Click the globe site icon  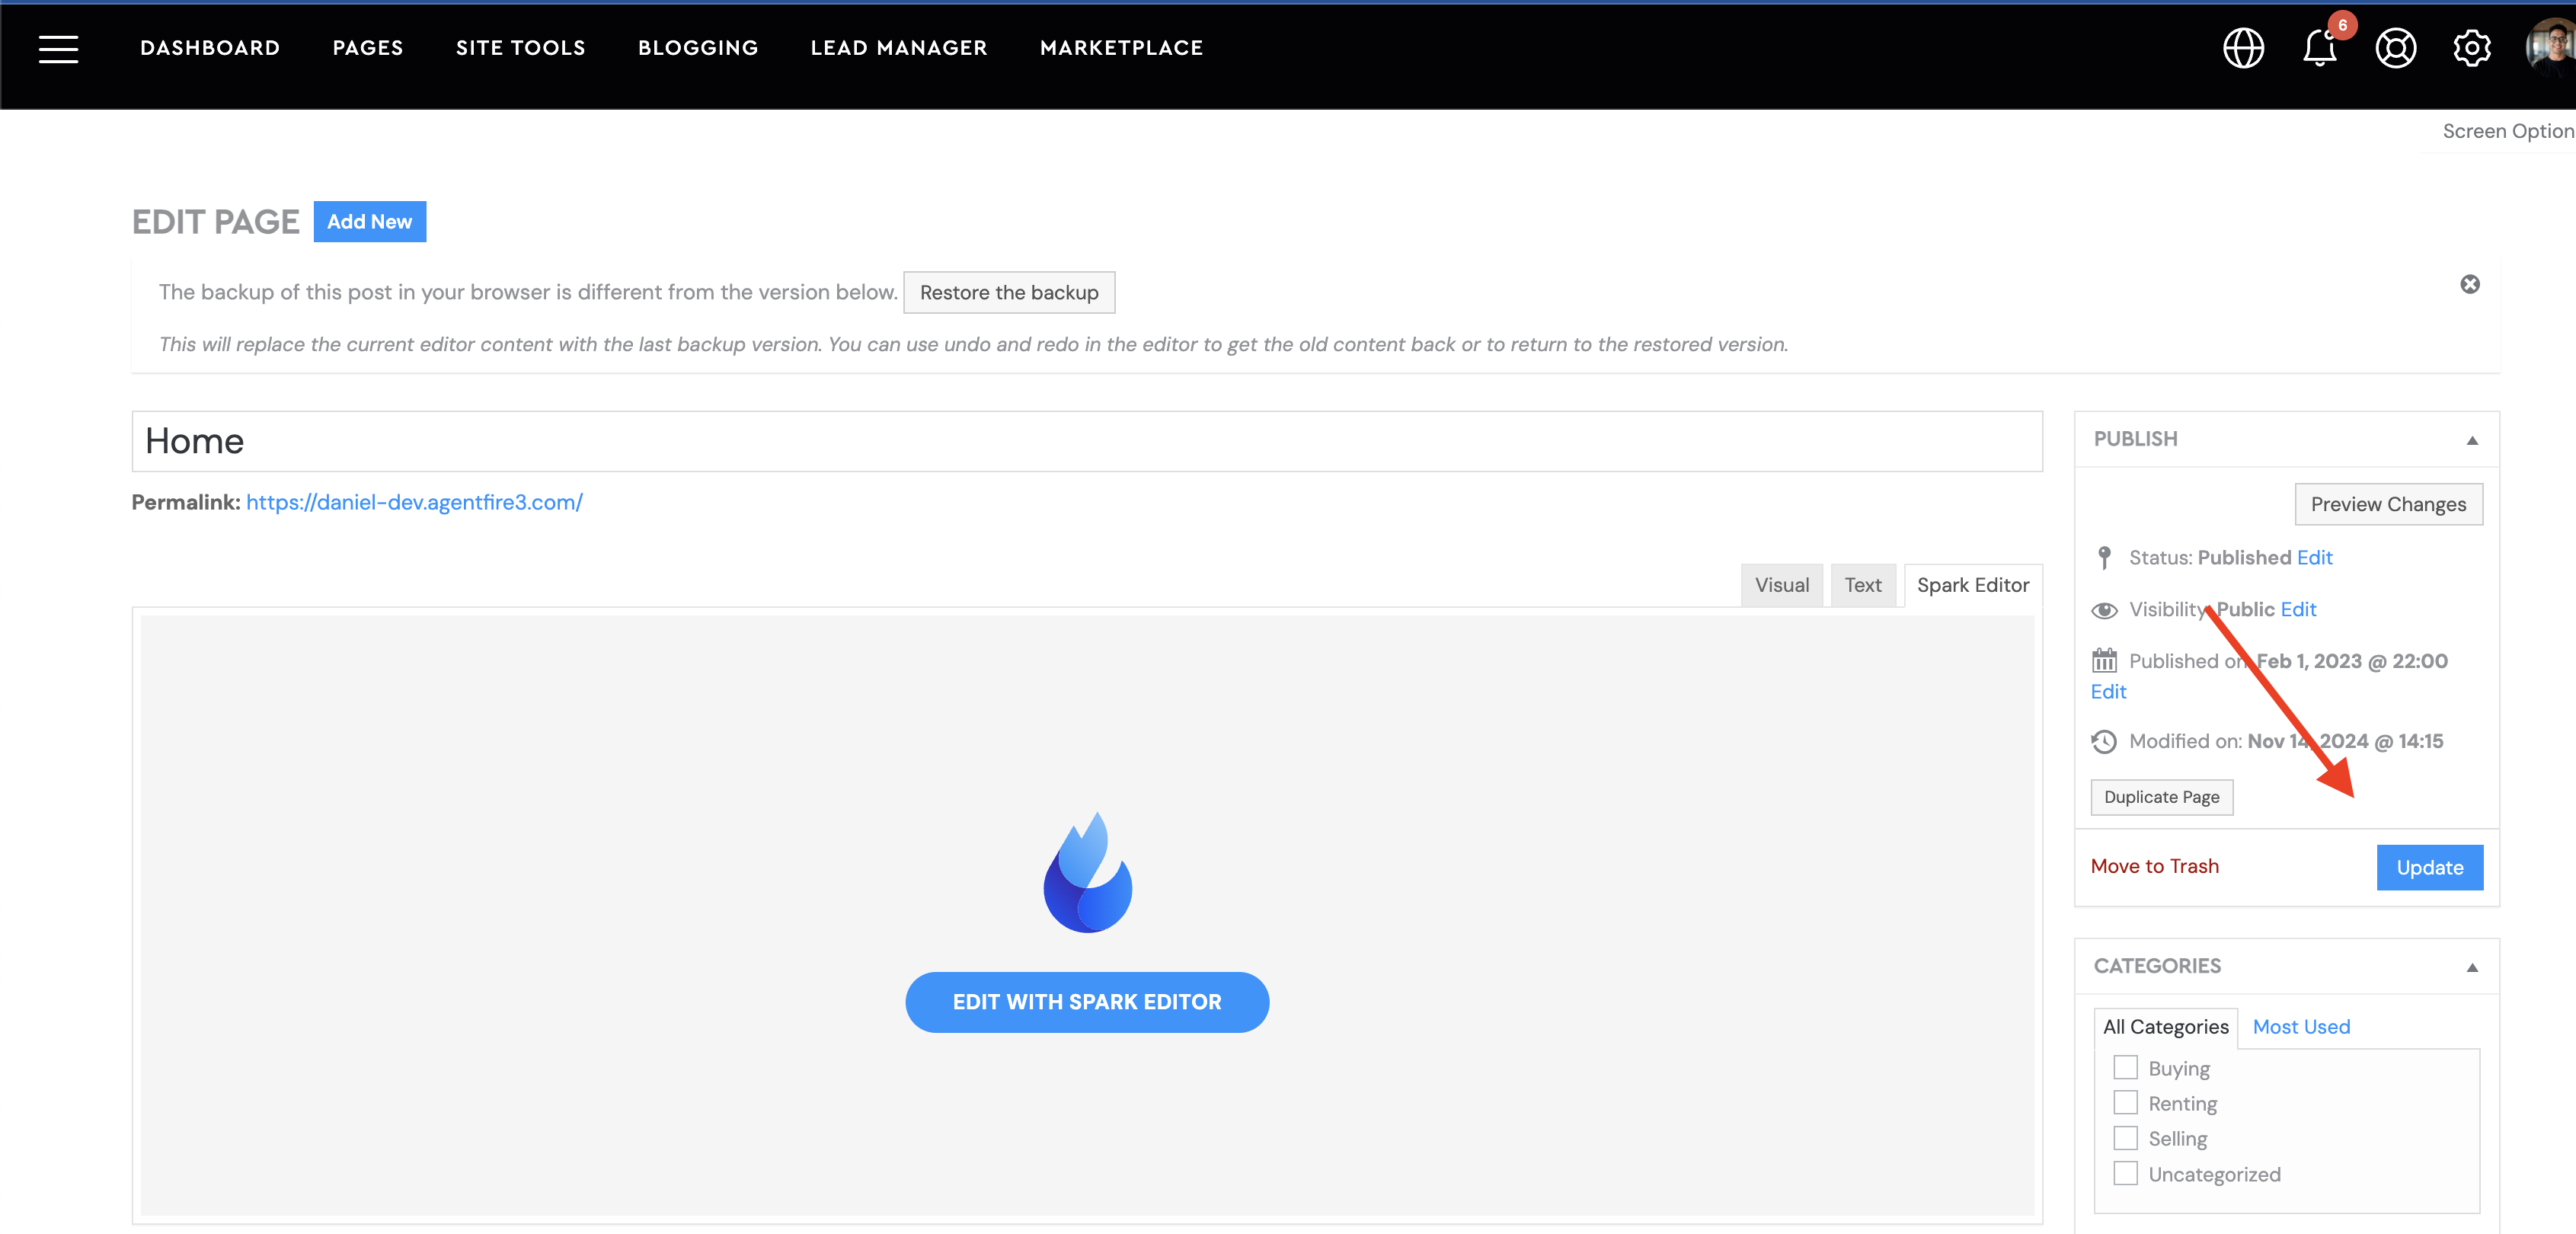click(2243, 48)
